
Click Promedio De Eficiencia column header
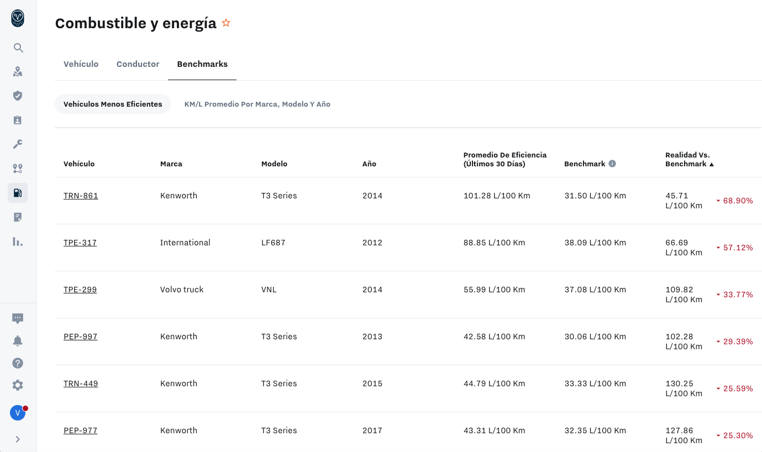pyautogui.click(x=505, y=159)
